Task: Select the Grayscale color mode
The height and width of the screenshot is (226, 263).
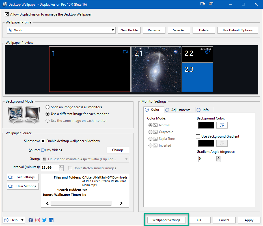Action: click(150, 132)
